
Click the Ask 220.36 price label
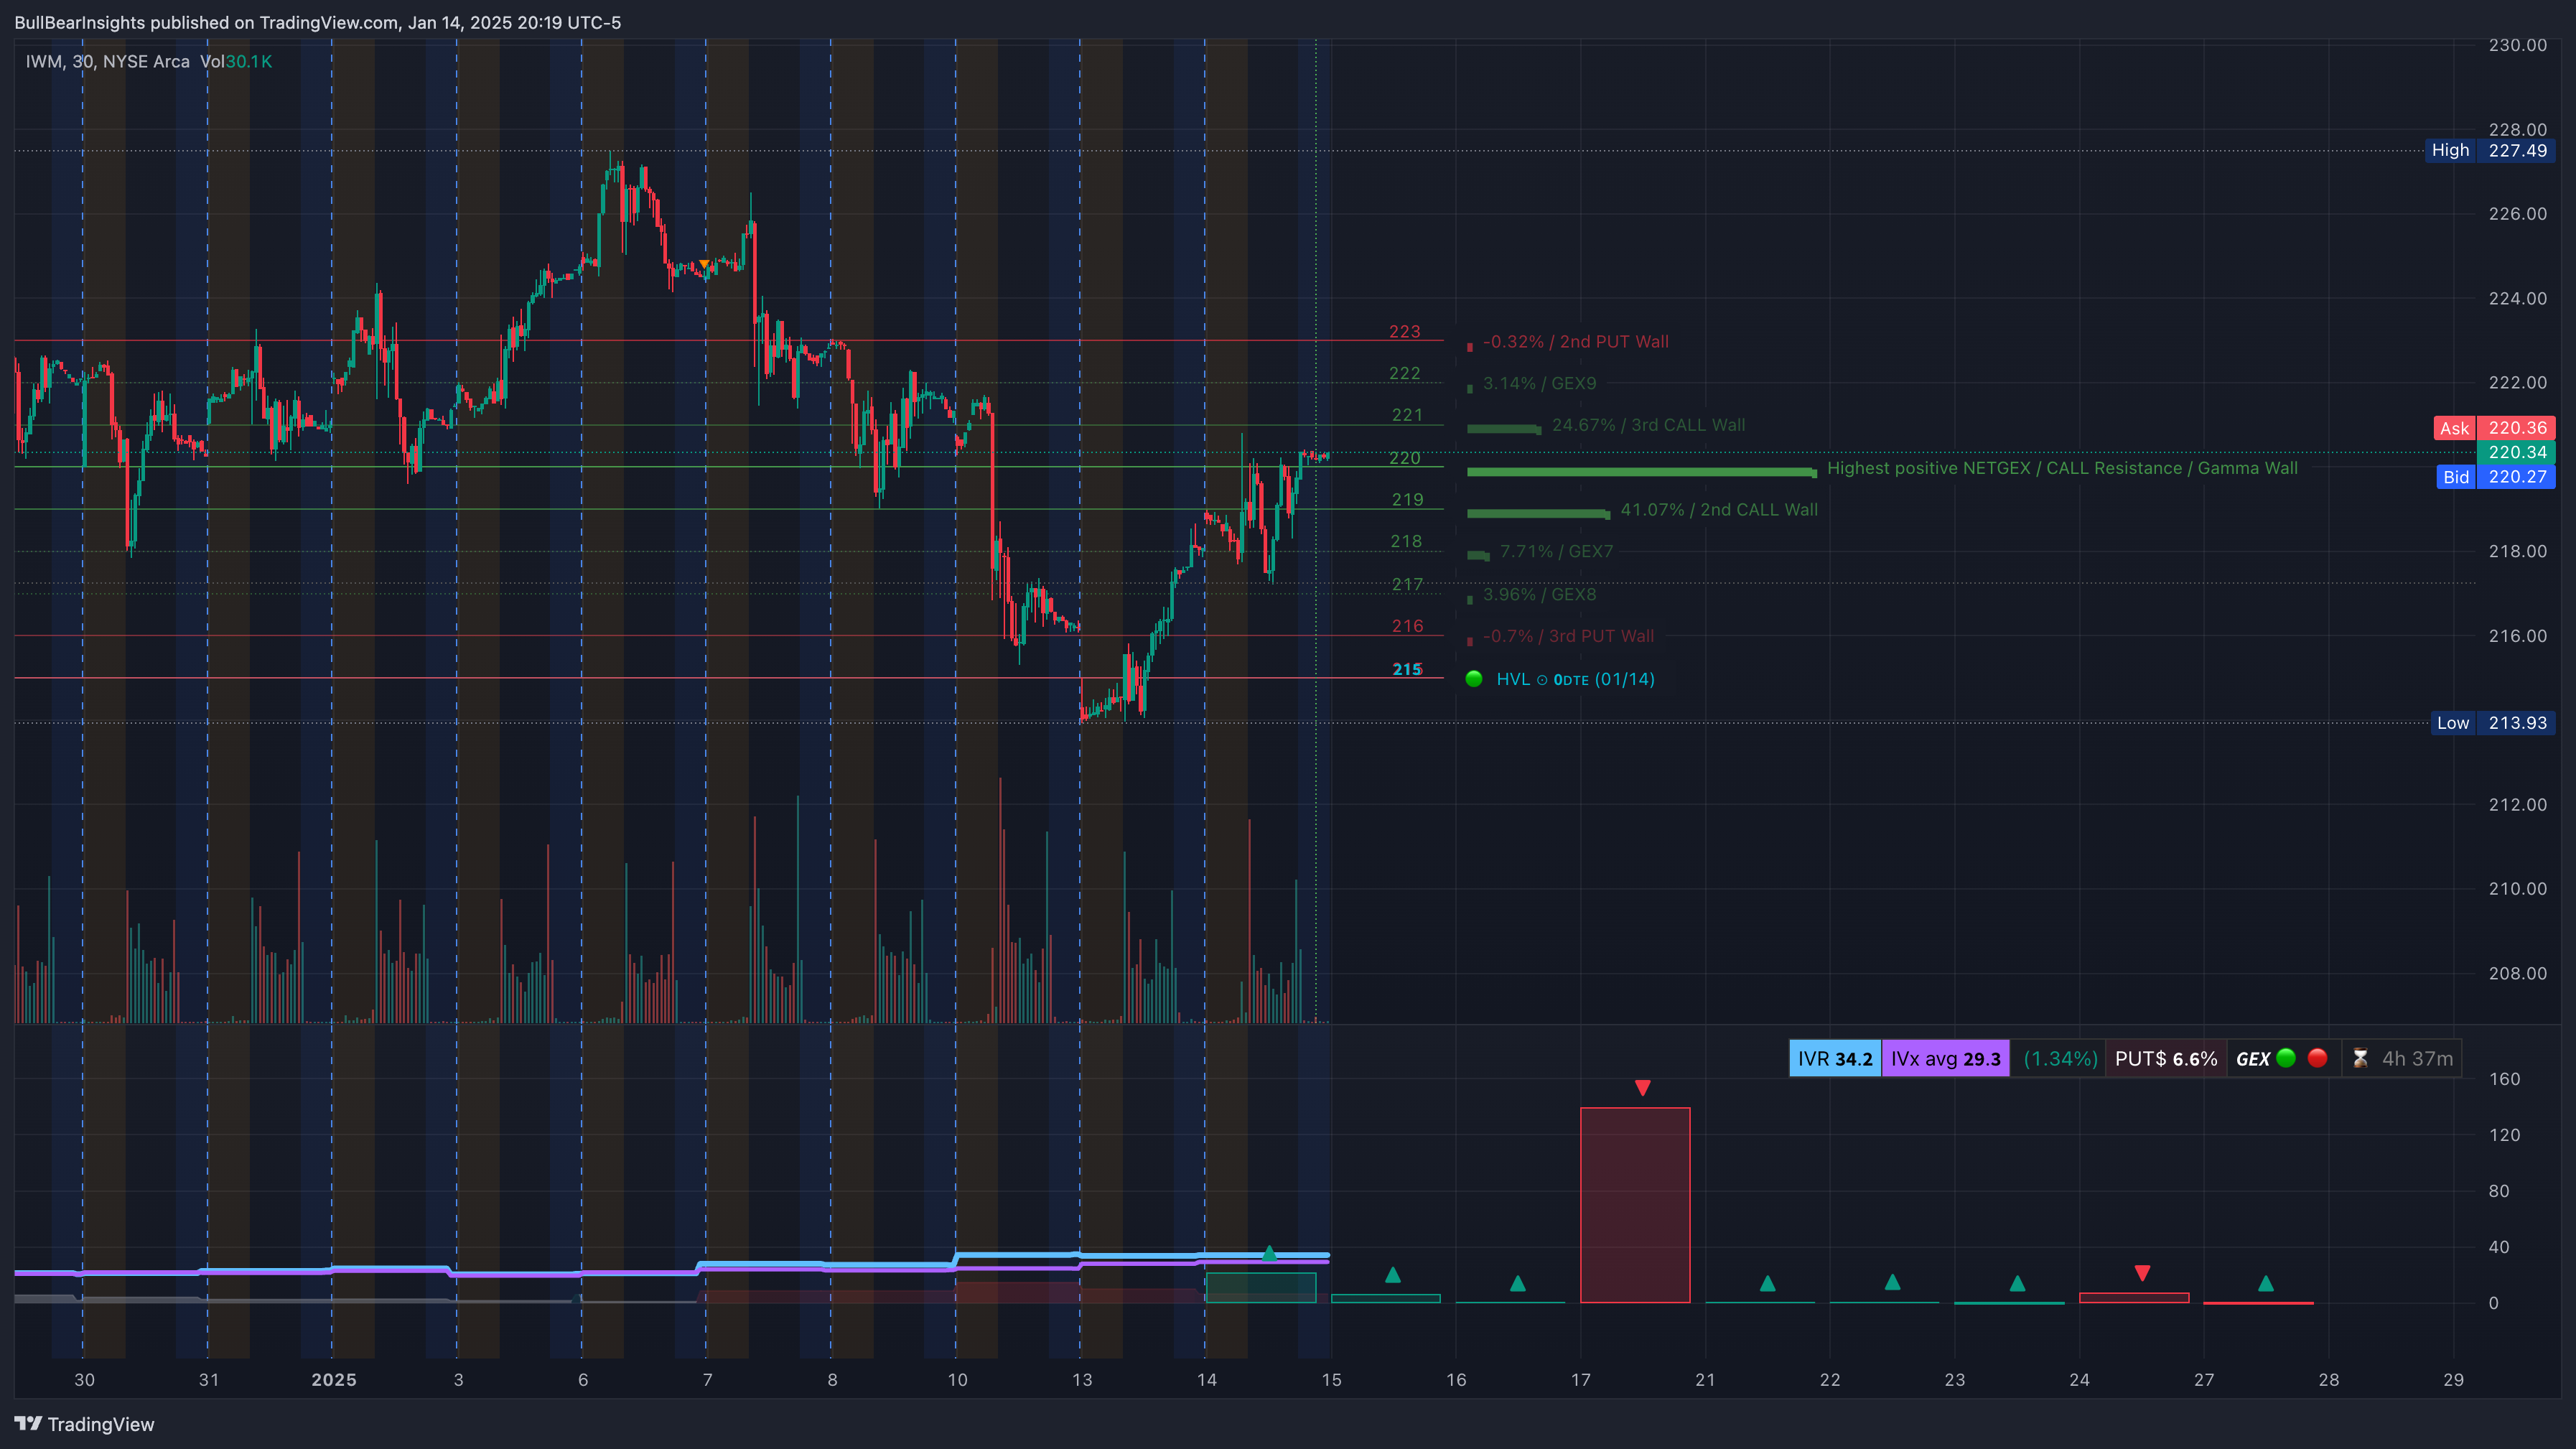point(2494,428)
